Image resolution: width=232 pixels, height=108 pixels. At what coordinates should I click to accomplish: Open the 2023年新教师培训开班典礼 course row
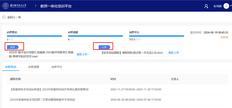point(118,89)
